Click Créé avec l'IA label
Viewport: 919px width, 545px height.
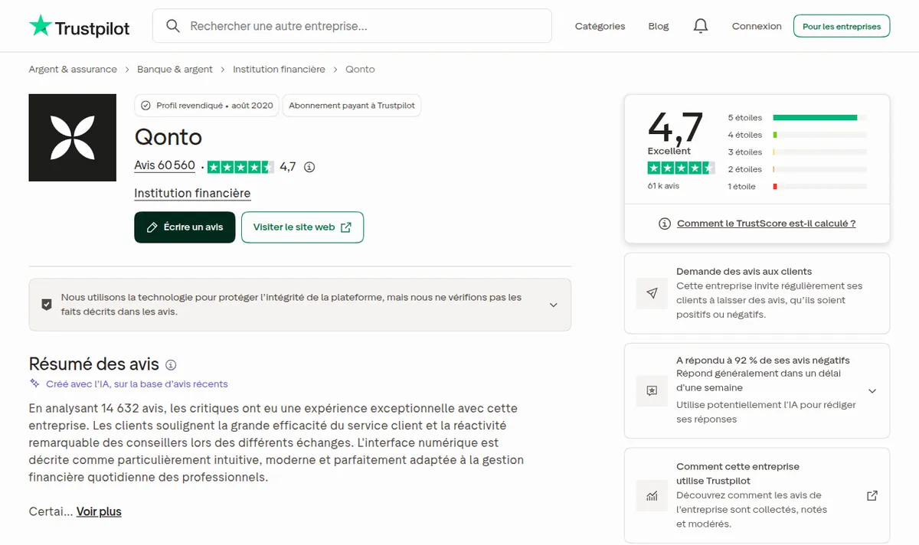(x=137, y=384)
